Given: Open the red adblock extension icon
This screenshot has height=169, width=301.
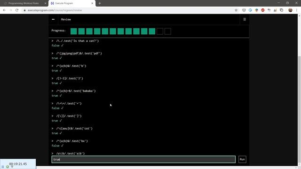Looking at the screenshot, I should 263,10.
